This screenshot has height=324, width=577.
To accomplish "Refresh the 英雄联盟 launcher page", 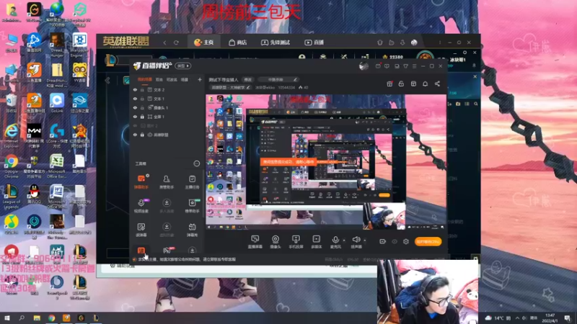I will (176, 42).
